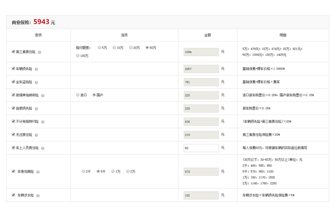Screen dimensions: 335x217
Task: Select 进口 glass type radio button
Action: [x=78, y=95]
